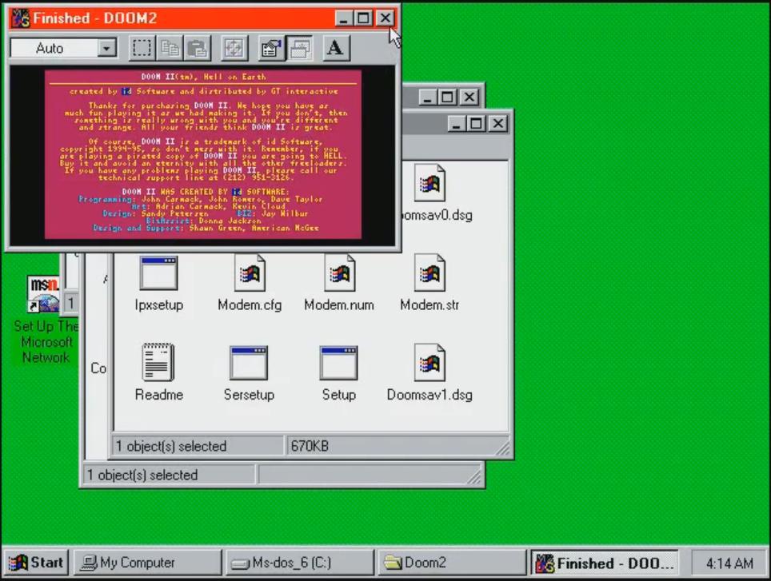Select the Mark selection tool
Image resolution: width=771 pixels, height=581 pixels.
pyautogui.click(x=142, y=48)
